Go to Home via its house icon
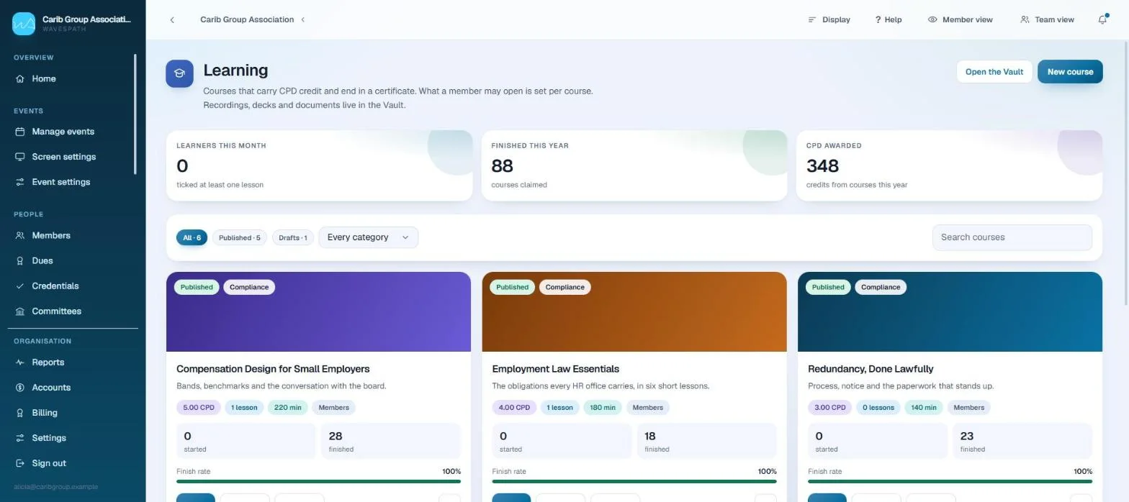The width and height of the screenshot is (1129, 502). click(20, 79)
